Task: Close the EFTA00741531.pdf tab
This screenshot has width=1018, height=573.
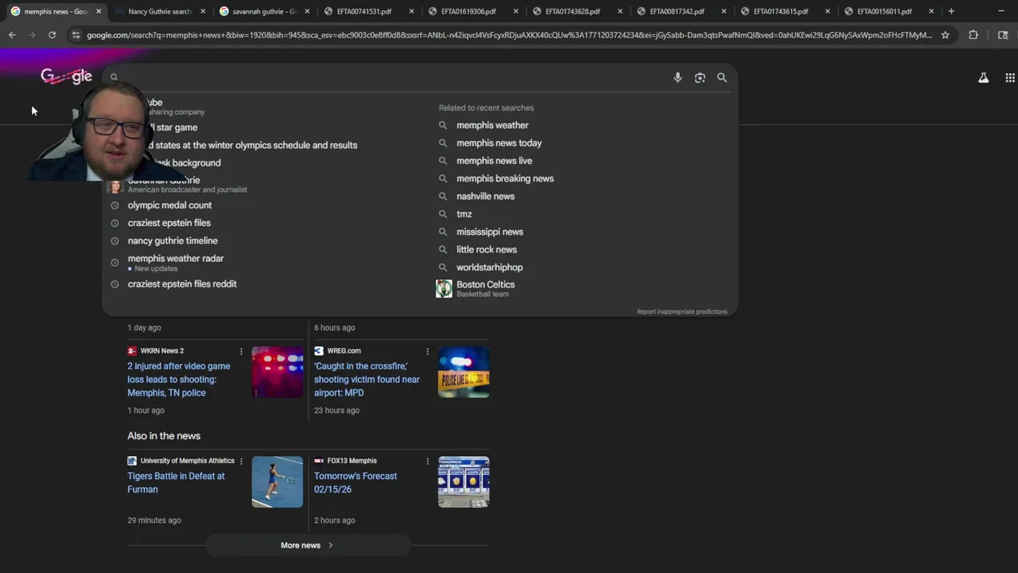Action: click(411, 11)
